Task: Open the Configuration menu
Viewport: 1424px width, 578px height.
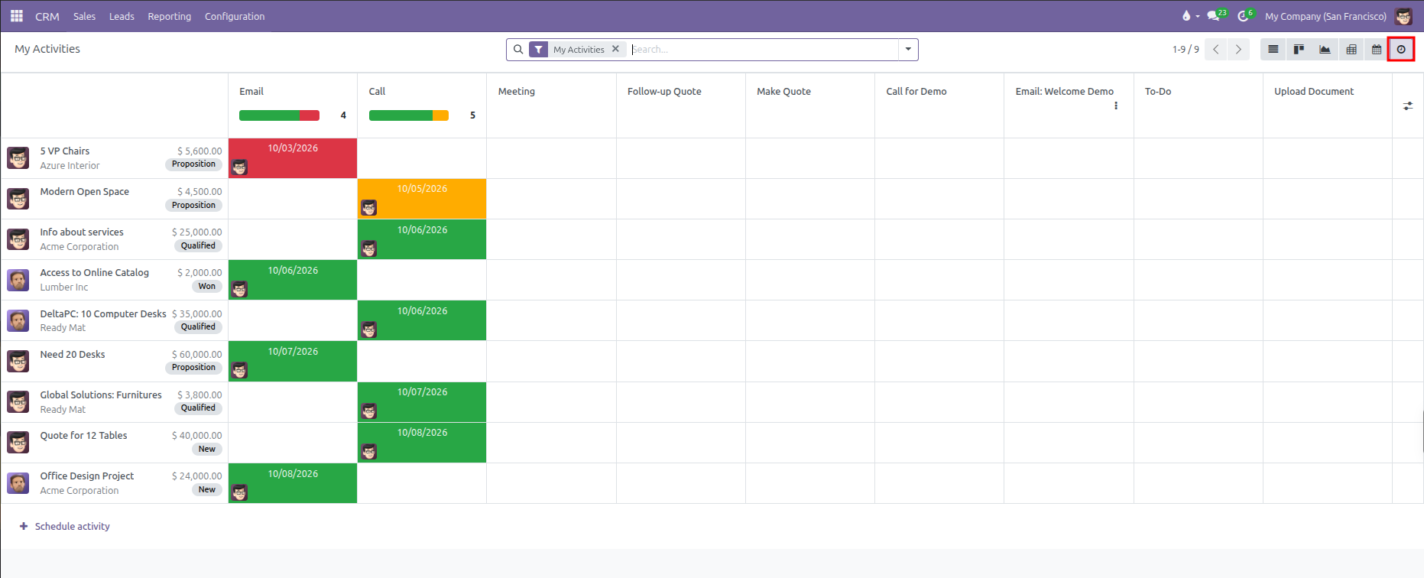Action: click(x=235, y=16)
